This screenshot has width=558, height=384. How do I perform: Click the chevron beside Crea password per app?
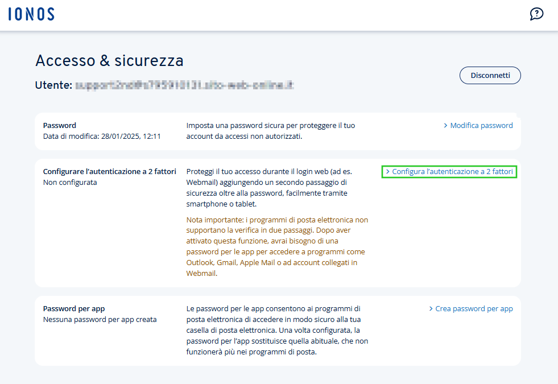point(431,308)
